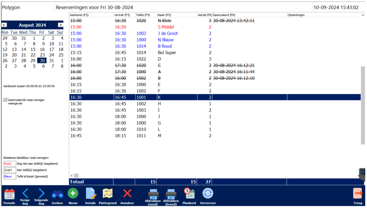Sort by Geannuleerd (F8) column
The width and height of the screenshot is (367, 209).
click(250, 15)
